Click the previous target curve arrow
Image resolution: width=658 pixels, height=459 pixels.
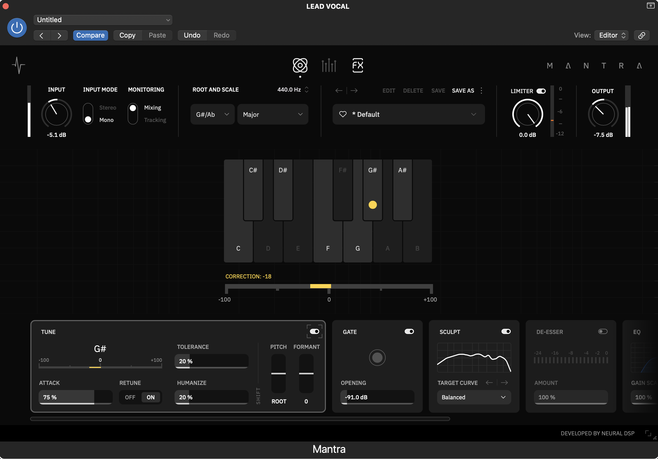pyautogui.click(x=489, y=383)
